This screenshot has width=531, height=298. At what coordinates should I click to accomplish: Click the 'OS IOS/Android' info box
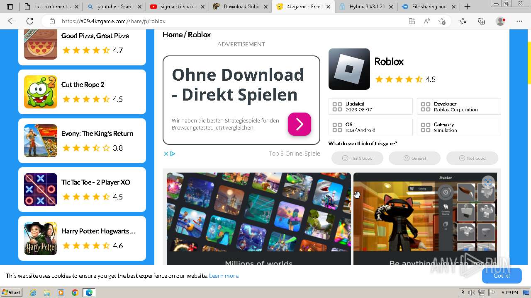[370, 127]
